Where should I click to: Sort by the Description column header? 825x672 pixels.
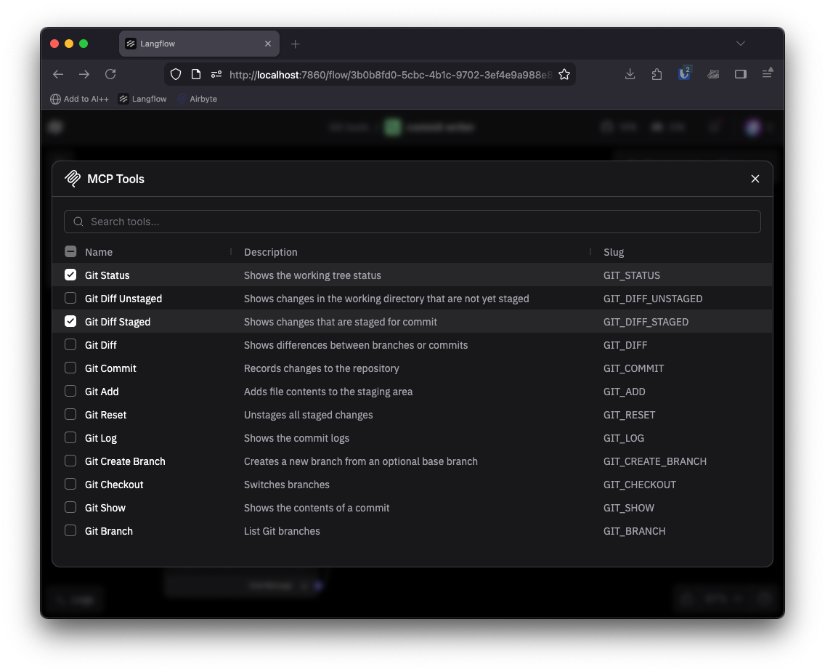click(x=270, y=252)
